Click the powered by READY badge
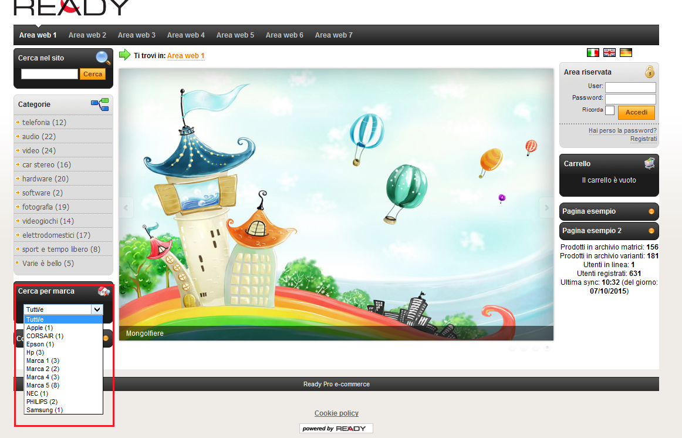Image resolution: width=682 pixels, height=438 pixels. [x=336, y=429]
